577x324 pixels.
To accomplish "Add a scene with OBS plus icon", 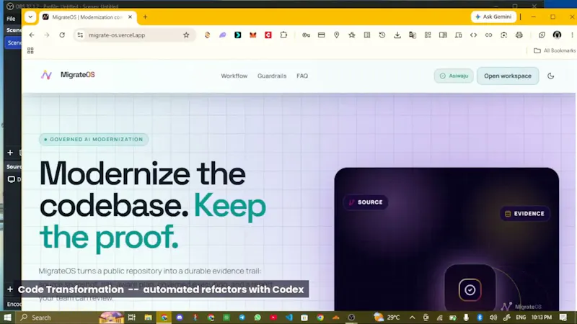I will click(x=10, y=153).
